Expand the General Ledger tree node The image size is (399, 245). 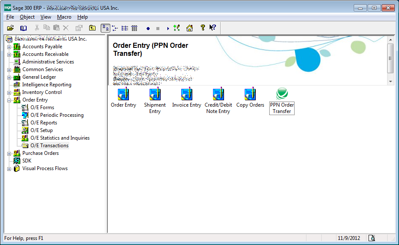(9, 78)
